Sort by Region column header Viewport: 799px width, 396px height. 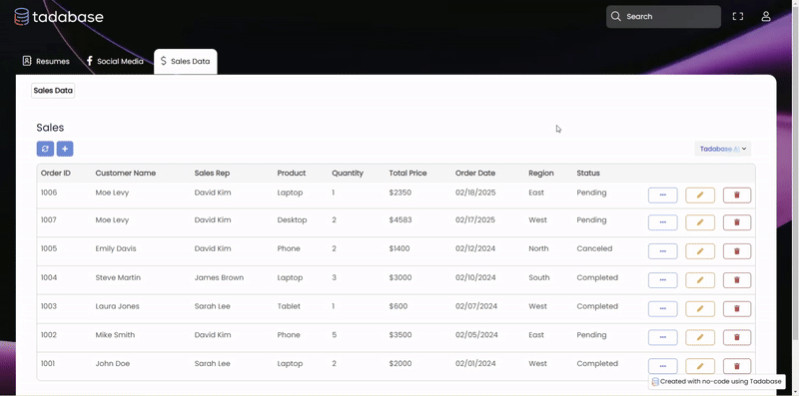[x=541, y=173]
